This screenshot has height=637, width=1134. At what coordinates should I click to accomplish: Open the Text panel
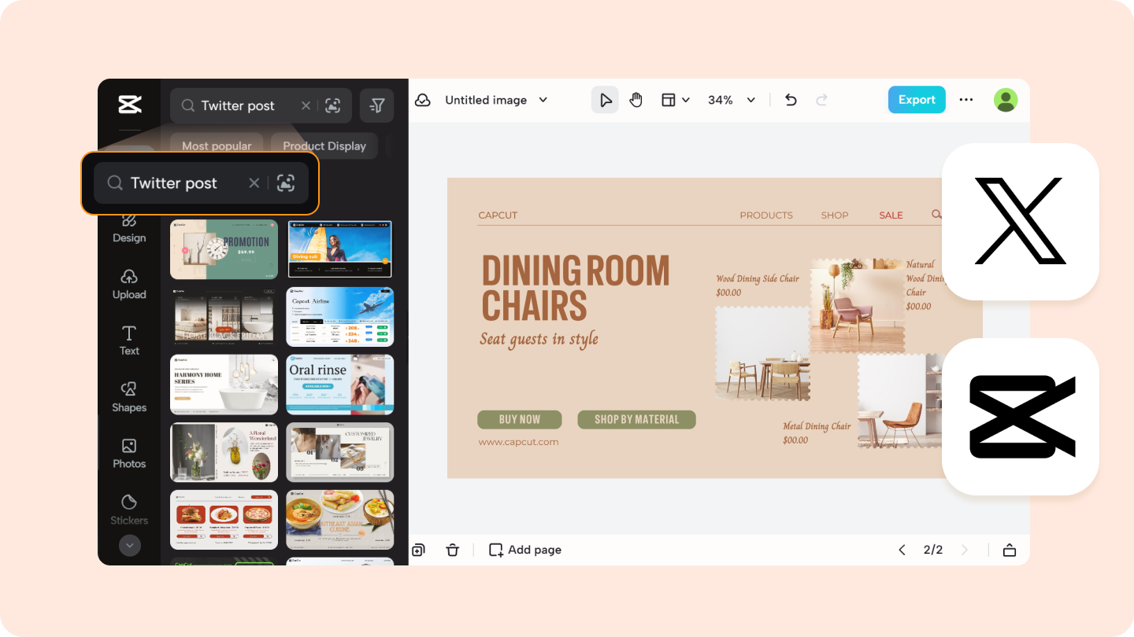coord(129,341)
